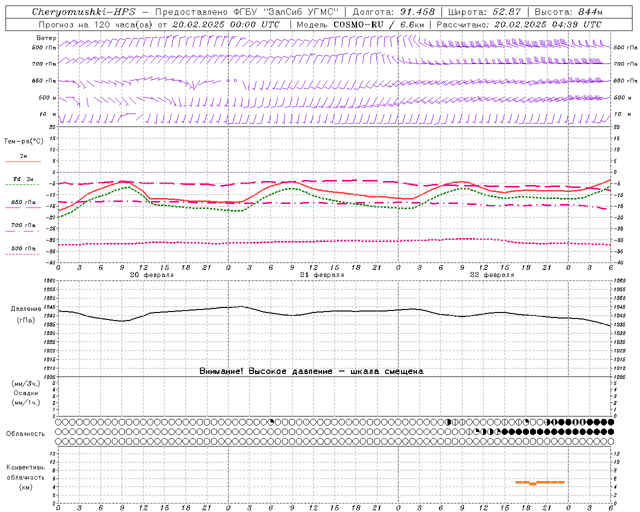Click the Ветер section label

46,38
